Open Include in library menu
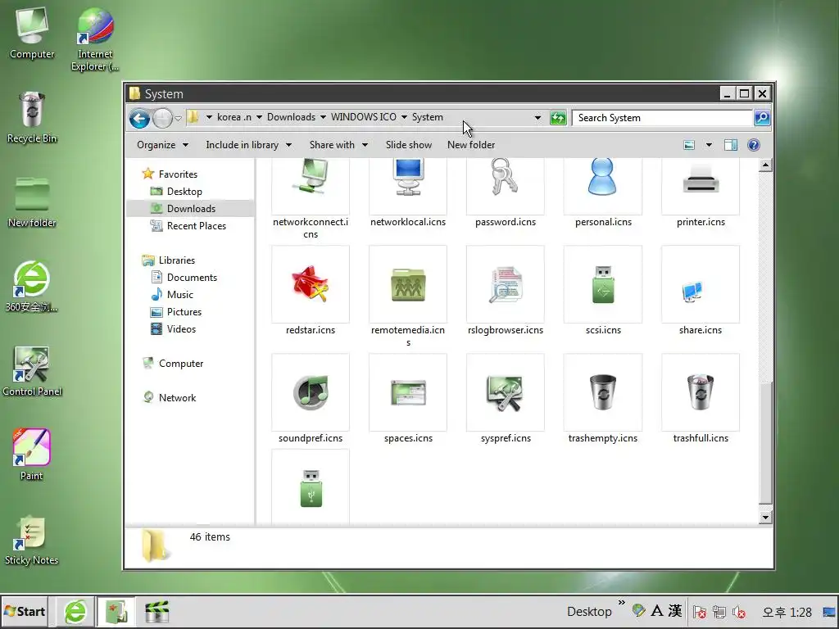The height and width of the screenshot is (629, 839). coord(248,145)
